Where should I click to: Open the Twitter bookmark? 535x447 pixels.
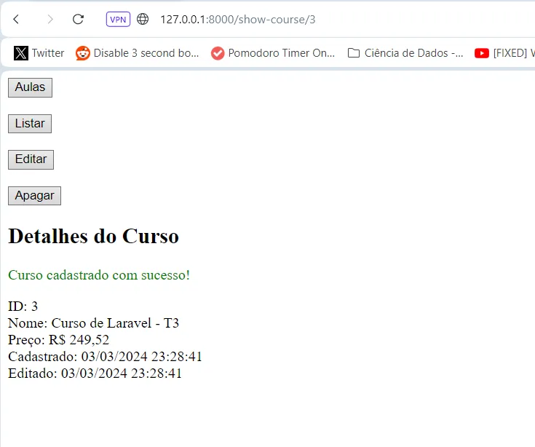(39, 53)
